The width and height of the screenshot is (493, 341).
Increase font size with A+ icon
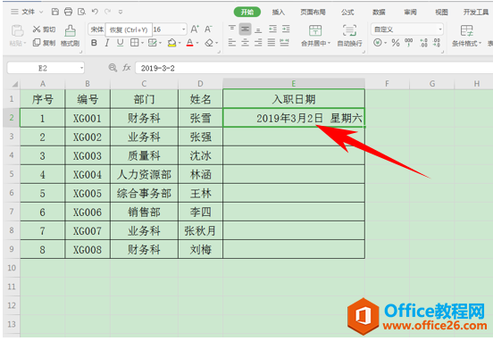coord(195,29)
